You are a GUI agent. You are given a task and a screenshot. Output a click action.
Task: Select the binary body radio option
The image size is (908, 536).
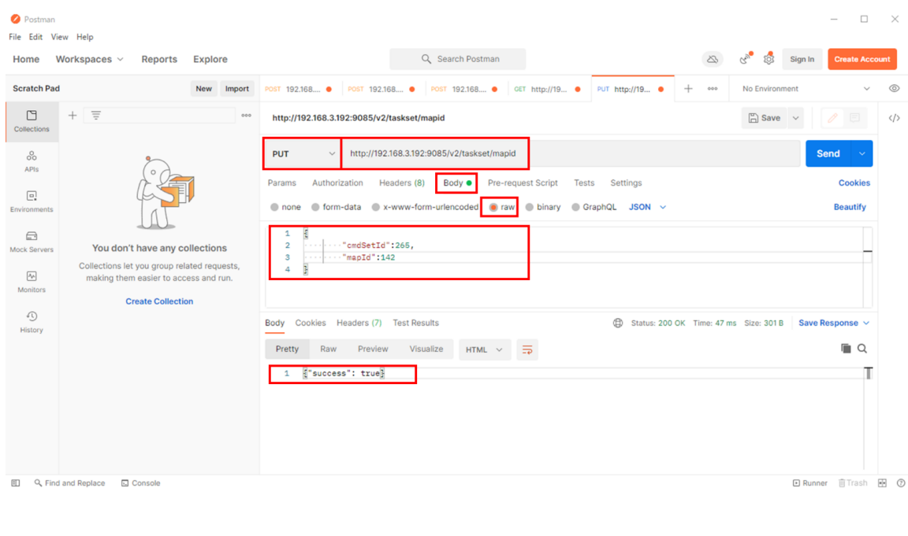pos(531,207)
